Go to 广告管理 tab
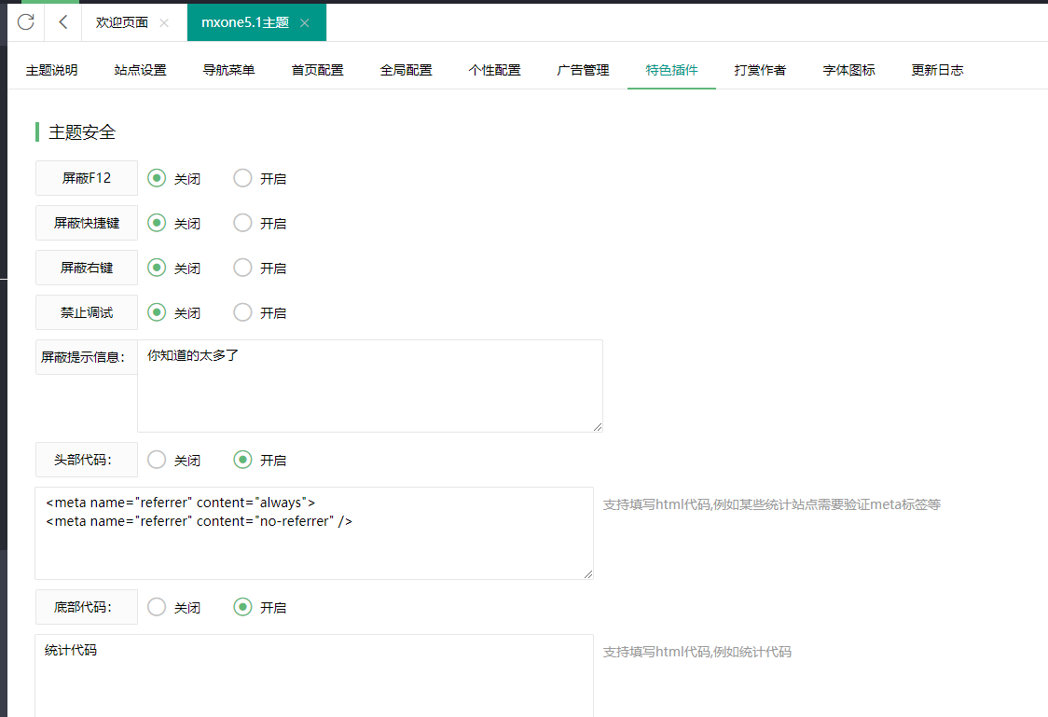1048x717 pixels. click(x=583, y=70)
